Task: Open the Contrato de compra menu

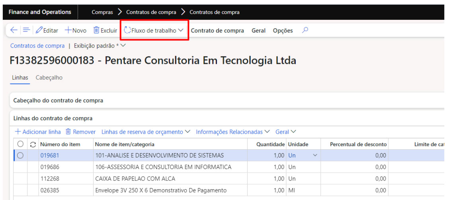Action: point(217,31)
